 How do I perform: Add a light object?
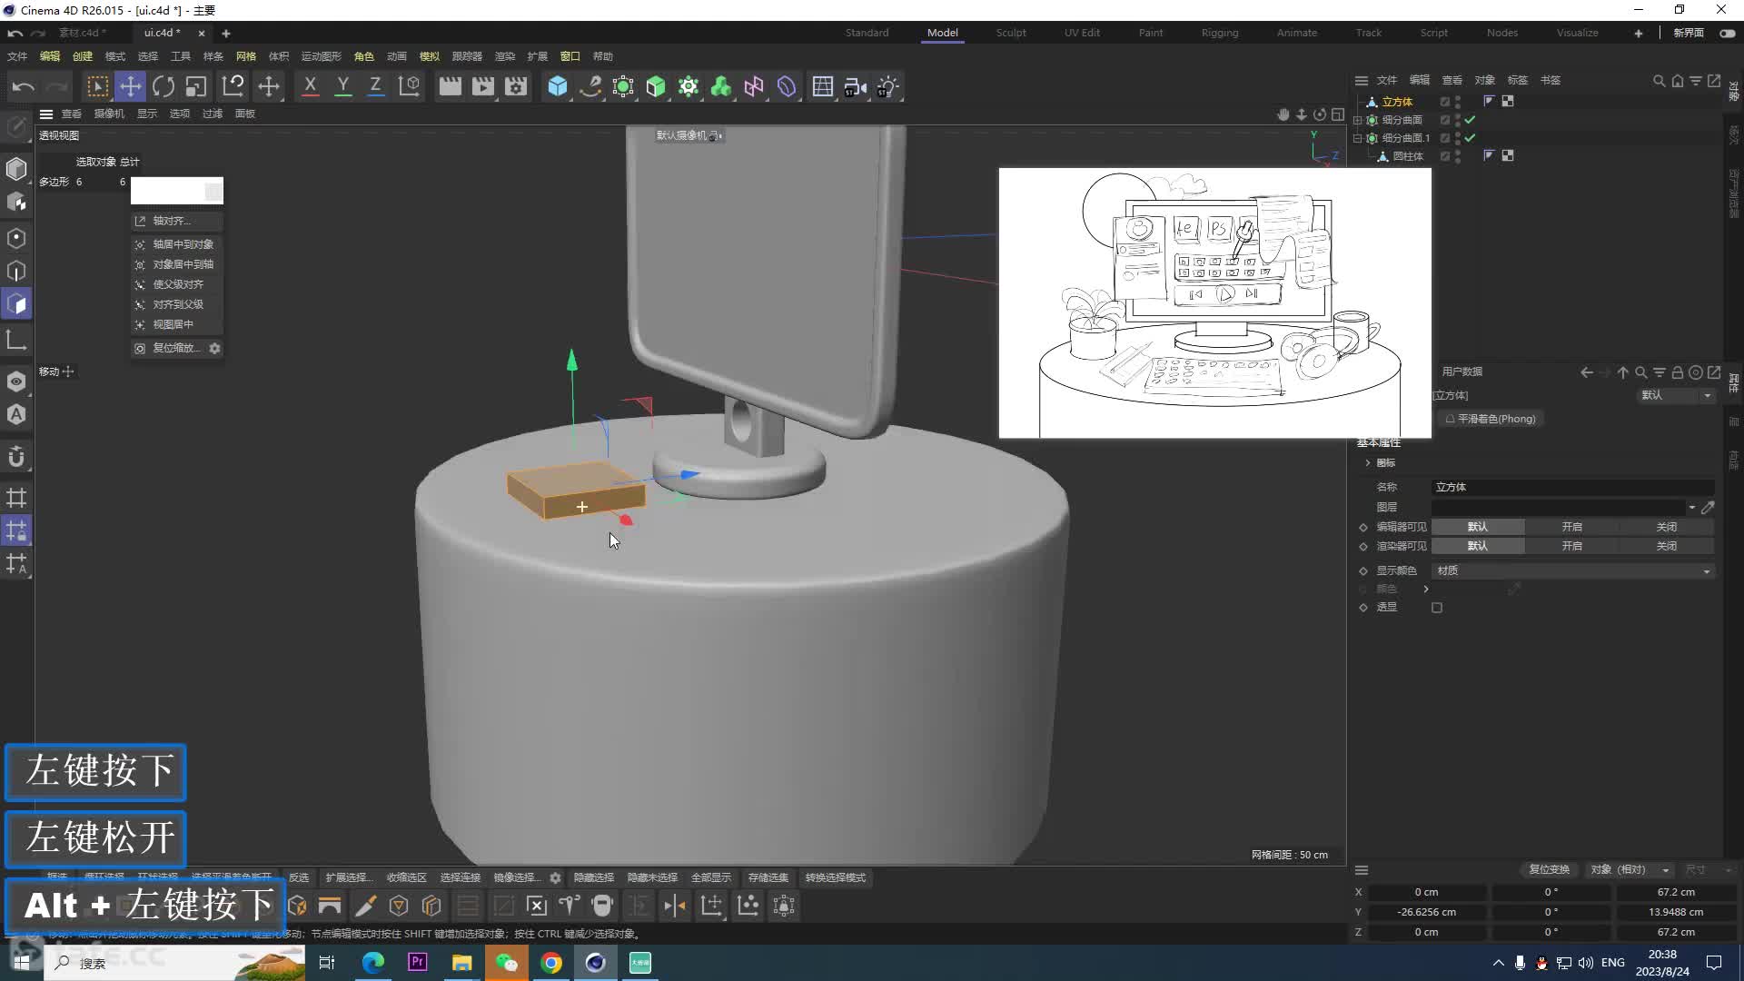888,86
